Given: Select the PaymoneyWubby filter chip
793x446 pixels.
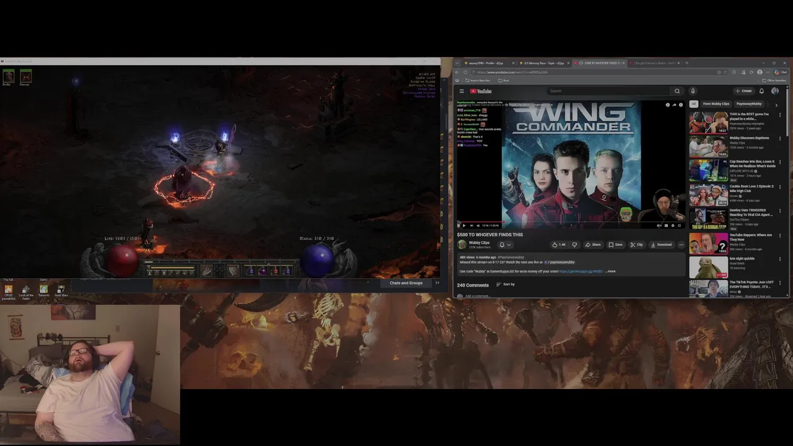Looking at the screenshot, I should tap(749, 104).
